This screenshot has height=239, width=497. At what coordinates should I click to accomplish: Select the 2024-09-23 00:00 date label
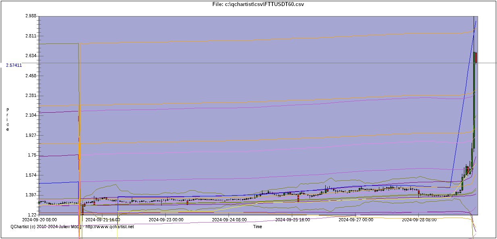166,220
